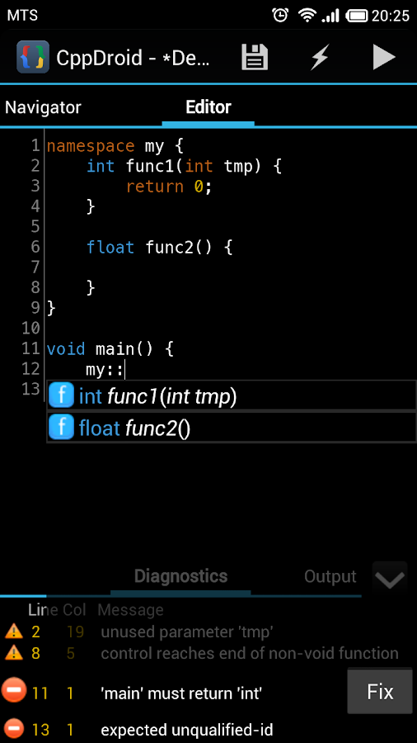Run the program with the play icon
This screenshot has height=743, width=417.
pyautogui.click(x=384, y=57)
